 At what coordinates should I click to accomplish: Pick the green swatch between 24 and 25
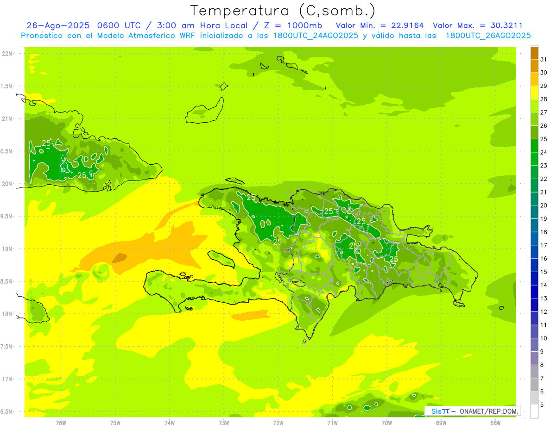point(534,146)
